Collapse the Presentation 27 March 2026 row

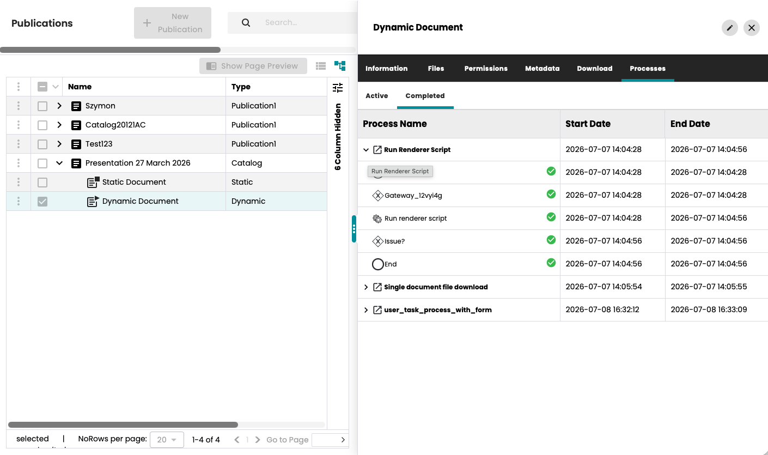pos(59,163)
